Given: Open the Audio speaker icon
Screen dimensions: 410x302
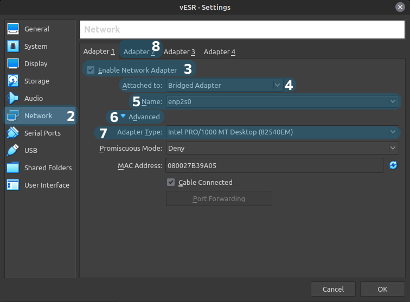Looking at the screenshot, I should [14, 99].
